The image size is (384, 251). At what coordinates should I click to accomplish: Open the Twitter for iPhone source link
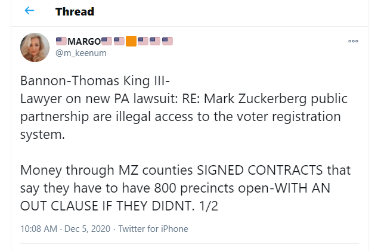point(153,228)
